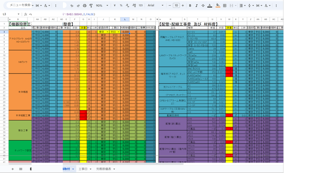315x173 pixels.
Task: Open vertical align options
Action: pyautogui.click(x=251, y=6)
